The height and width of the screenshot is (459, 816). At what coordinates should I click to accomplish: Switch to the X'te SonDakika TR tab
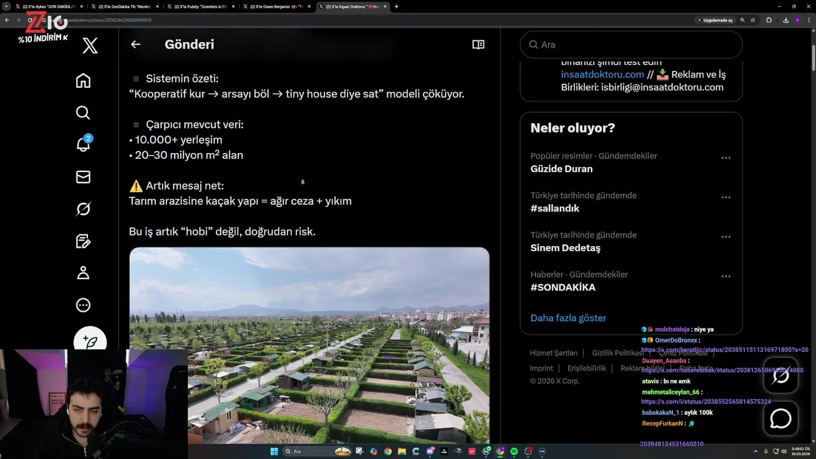(124, 6)
